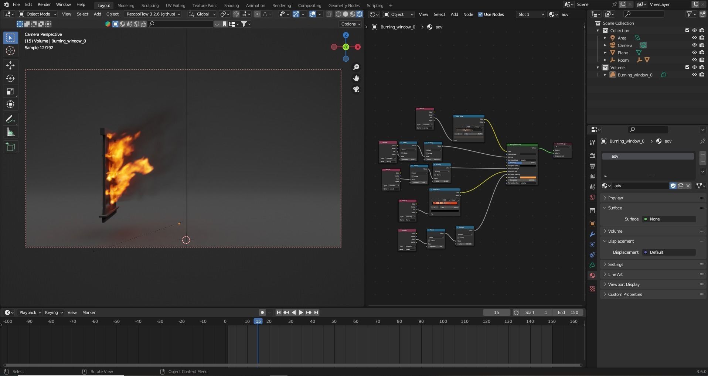Hide Camera object in viewport
Image resolution: width=708 pixels, height=376 pixels.
coord(694,45)
